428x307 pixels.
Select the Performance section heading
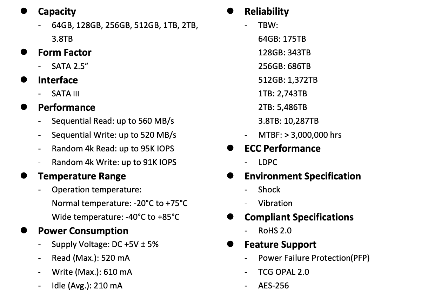pyautogui.click(x=67, y=107)
